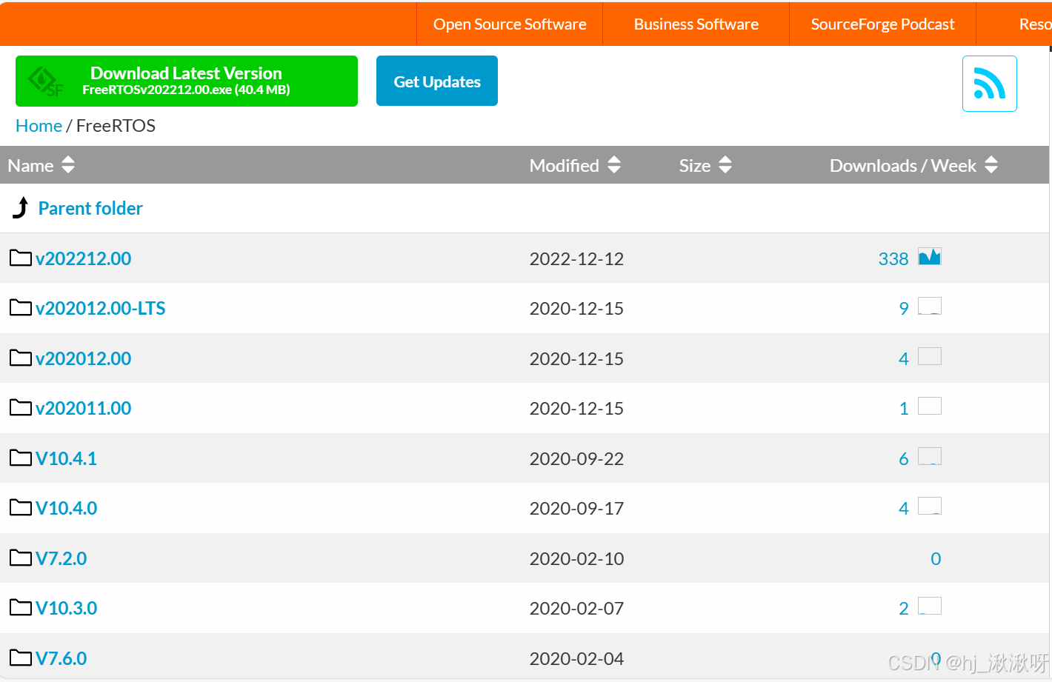Open the download stats chart for v202012.00
The height and width of the screenshot is (682, 1052).
(930, 356)
